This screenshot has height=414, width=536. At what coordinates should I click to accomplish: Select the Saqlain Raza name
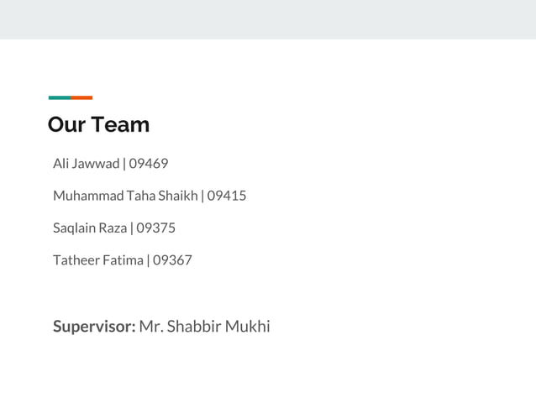[90, 228]
